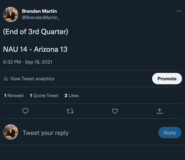Click the reply speech bubble icon
Image resolution: width=185 pixels, height=160 pixels.
pos(26,111)
